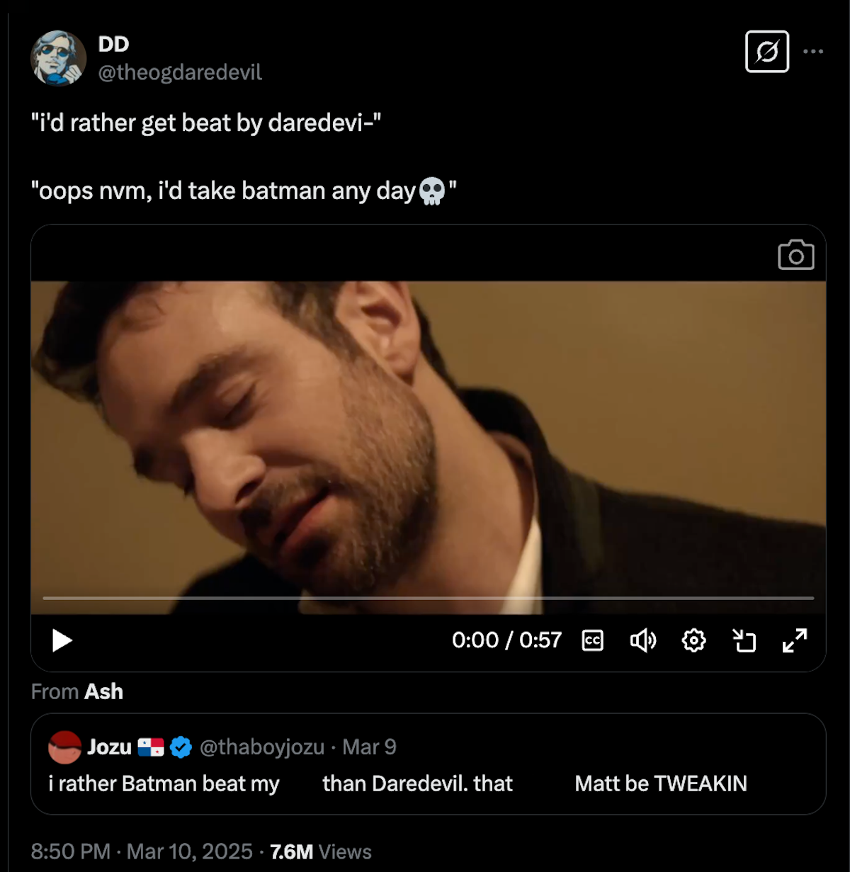Open video settings gear
This screenshot has height=872, width=850.
pyautogui.click(x=693, y=640)
